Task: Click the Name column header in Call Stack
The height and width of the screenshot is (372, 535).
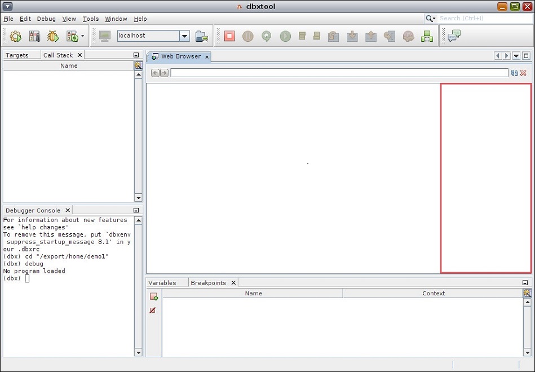Action: (69, 65)
